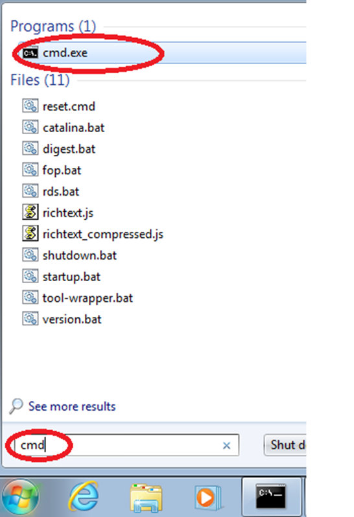This screenshot has height=517, width=354.
Task: Select the rds.bat file entry
Action: pos(61,192)
